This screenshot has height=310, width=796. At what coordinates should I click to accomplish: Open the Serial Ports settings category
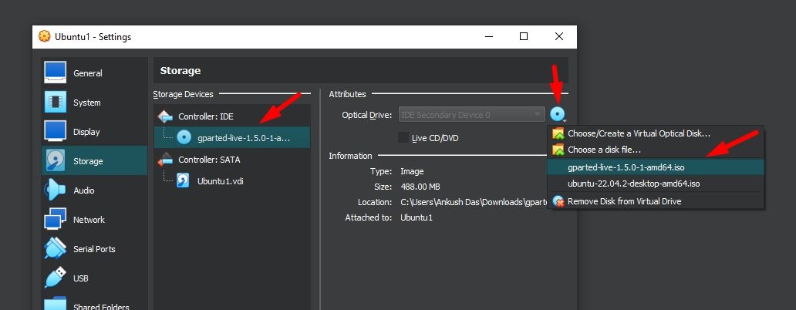pyautogui.click(x=94, y=249)
